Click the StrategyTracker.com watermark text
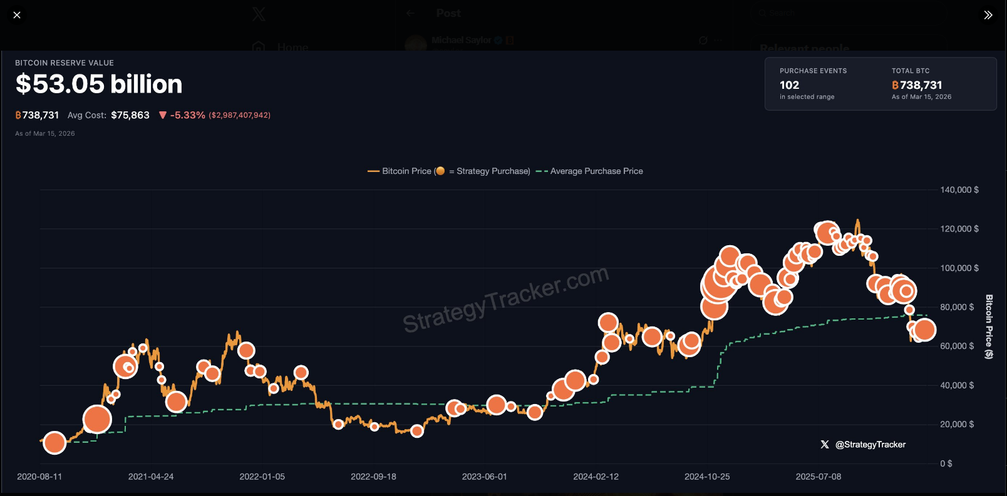 505,299
